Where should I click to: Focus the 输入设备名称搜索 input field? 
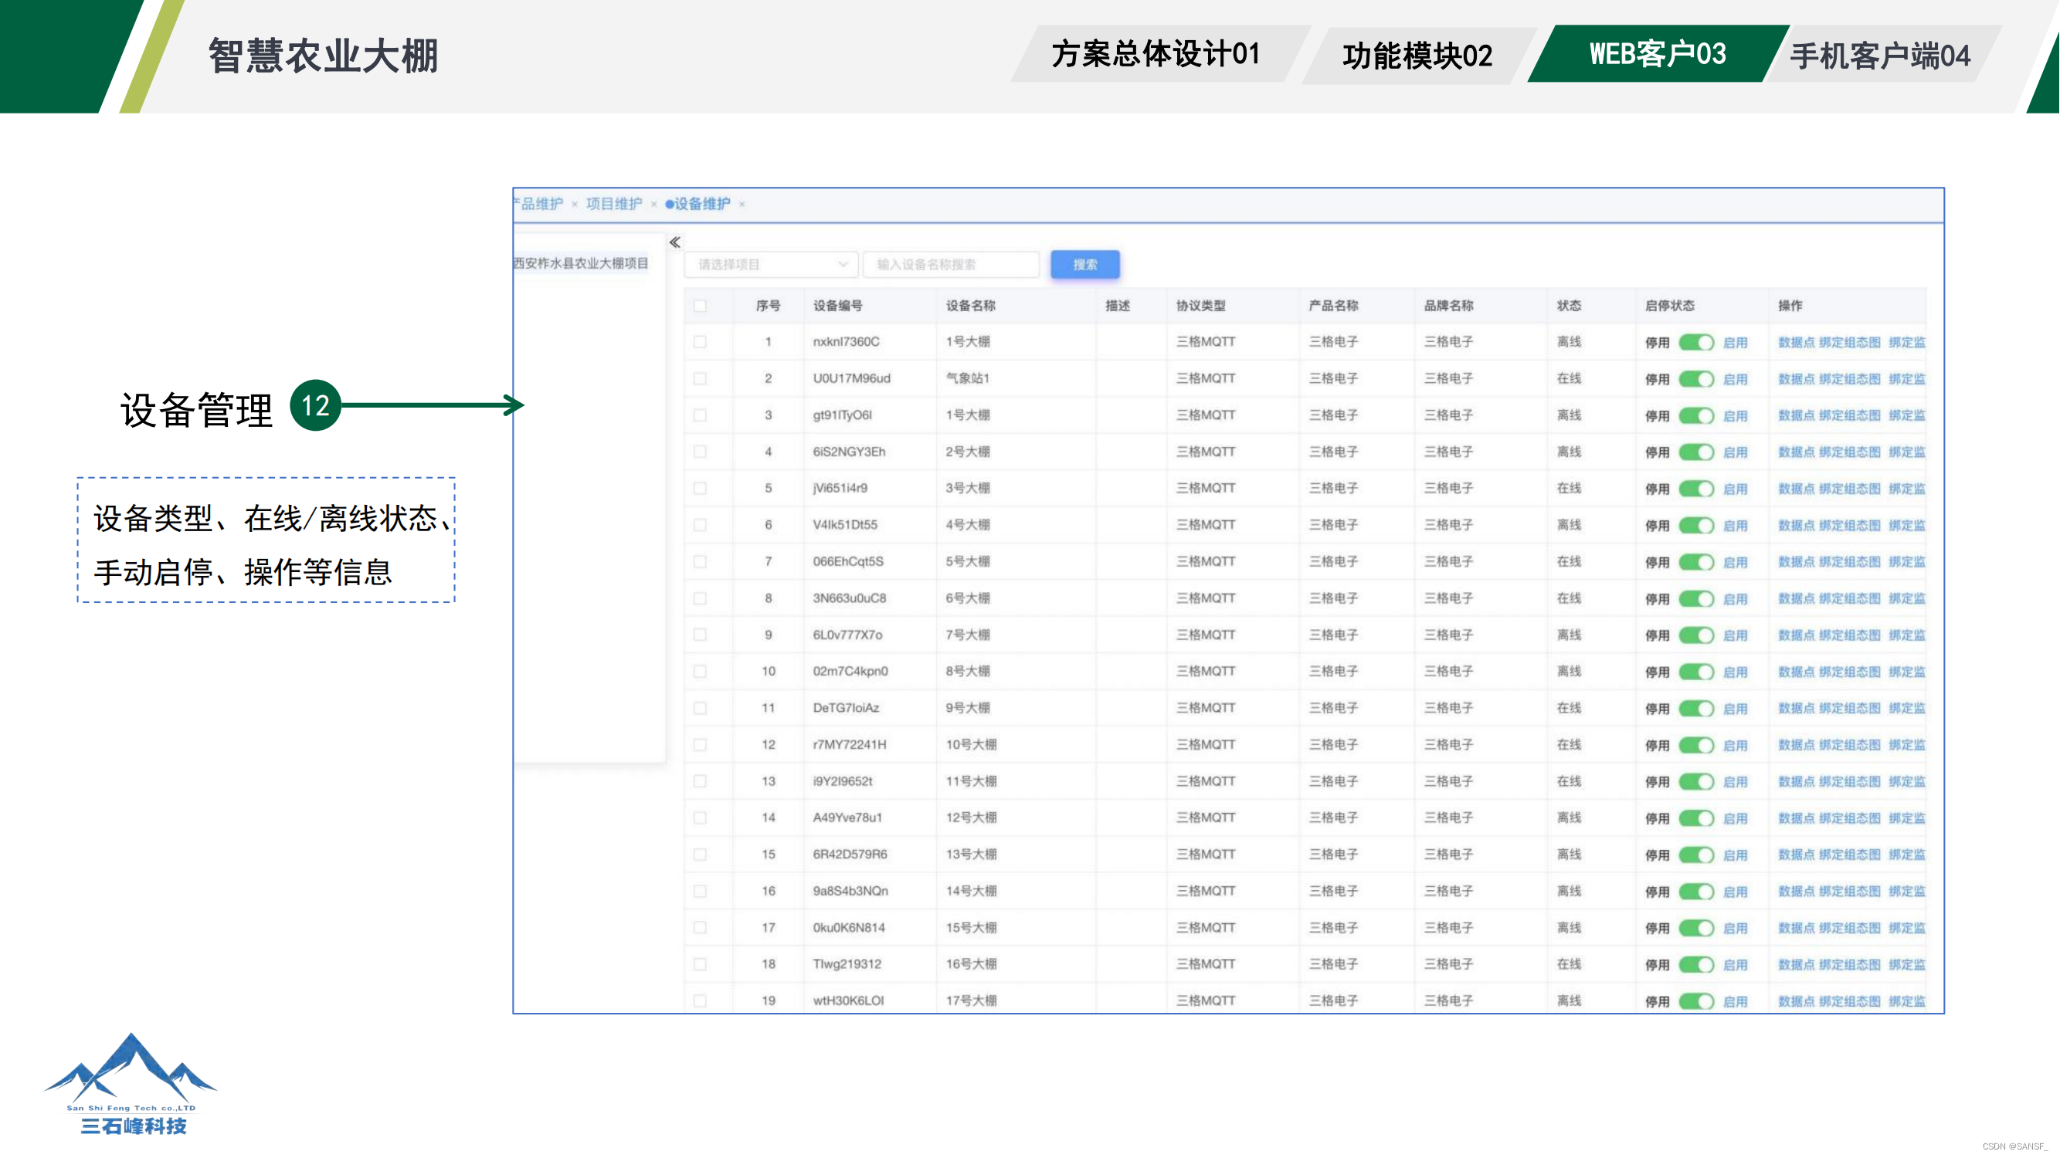point(950,265)
